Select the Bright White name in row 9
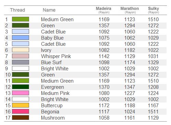The height and width of the screenshot is (125, 171). coord(55,69)
